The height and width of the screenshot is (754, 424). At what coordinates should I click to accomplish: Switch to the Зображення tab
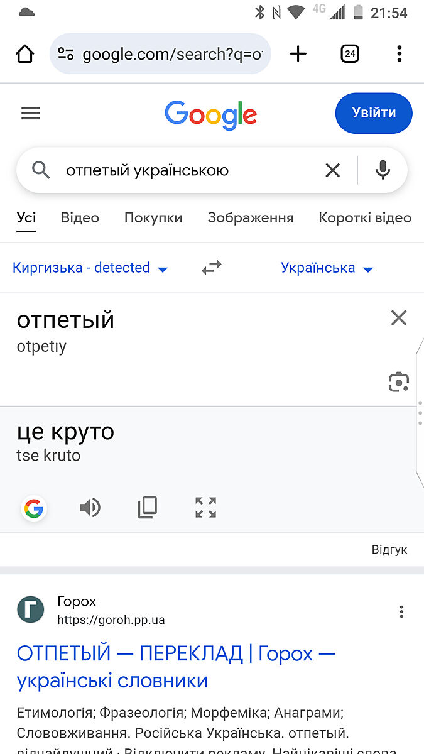pos(250,218)
